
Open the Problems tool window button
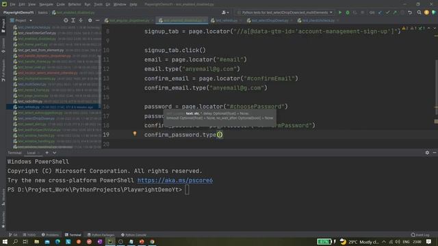click(50, 235)
